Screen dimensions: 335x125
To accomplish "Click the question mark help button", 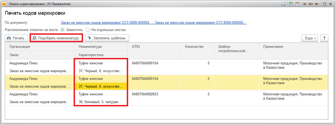I will click(x=325, y=38).
